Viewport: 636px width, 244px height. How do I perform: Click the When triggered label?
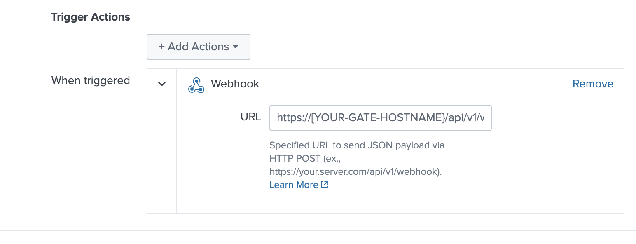tap(91, 80)
